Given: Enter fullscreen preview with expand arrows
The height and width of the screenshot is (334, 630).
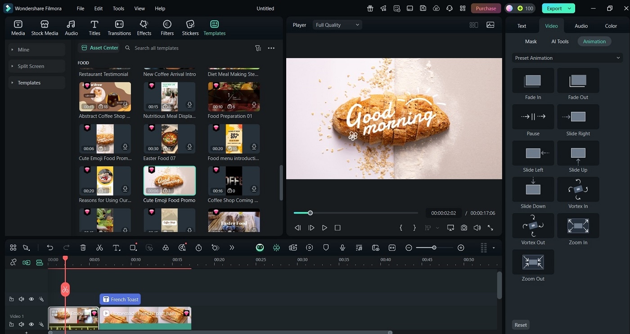Looking at the screenshot, I should 490,228.
